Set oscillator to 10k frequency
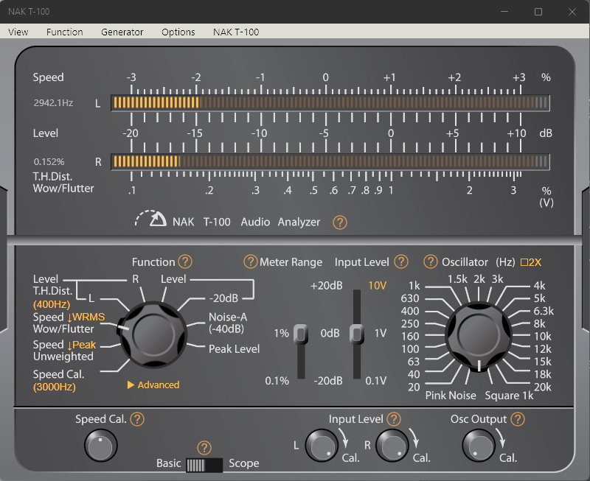590x481 pixels. [543, 337]
